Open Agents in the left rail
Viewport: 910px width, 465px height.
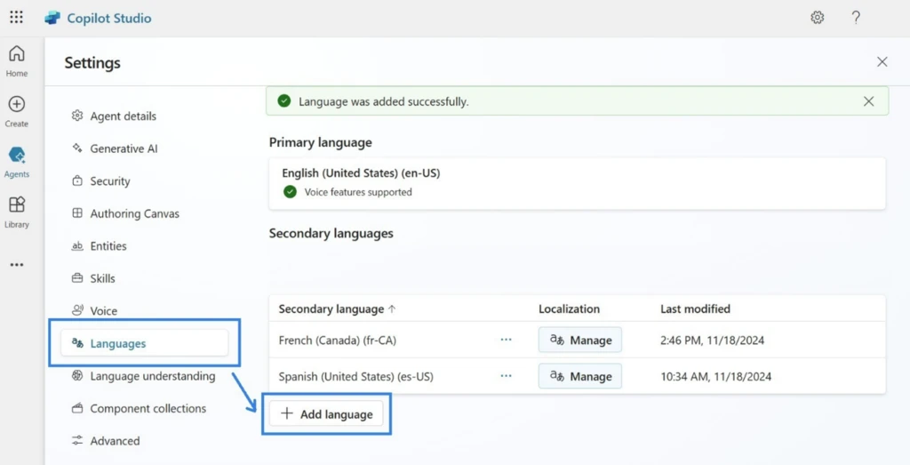pyautogui.click(x=17, y=161)
